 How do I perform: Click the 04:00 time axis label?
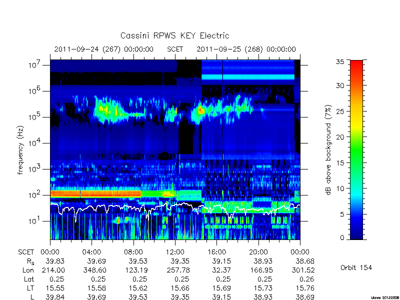click(91, 252)
